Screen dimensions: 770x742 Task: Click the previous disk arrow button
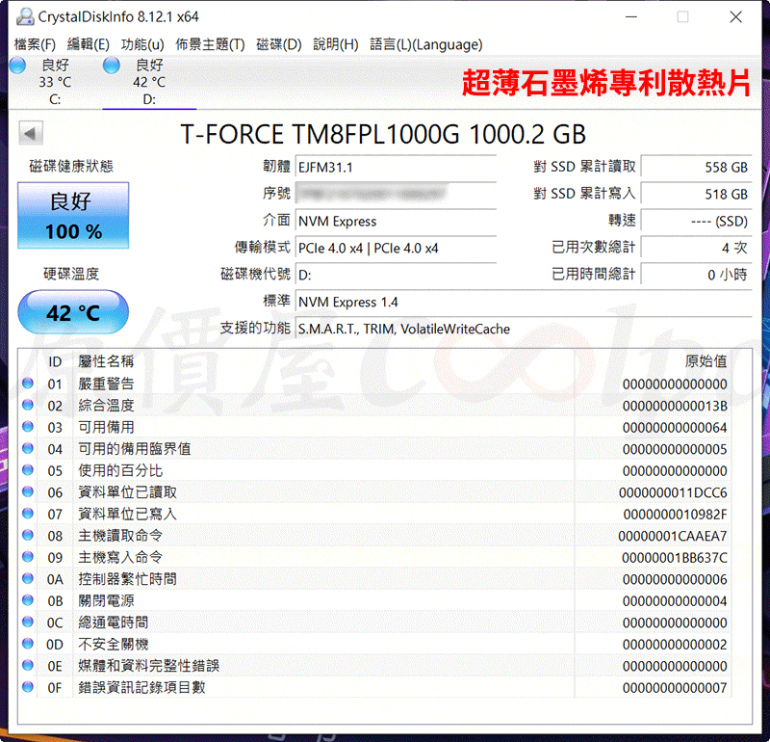pos(31,133)
